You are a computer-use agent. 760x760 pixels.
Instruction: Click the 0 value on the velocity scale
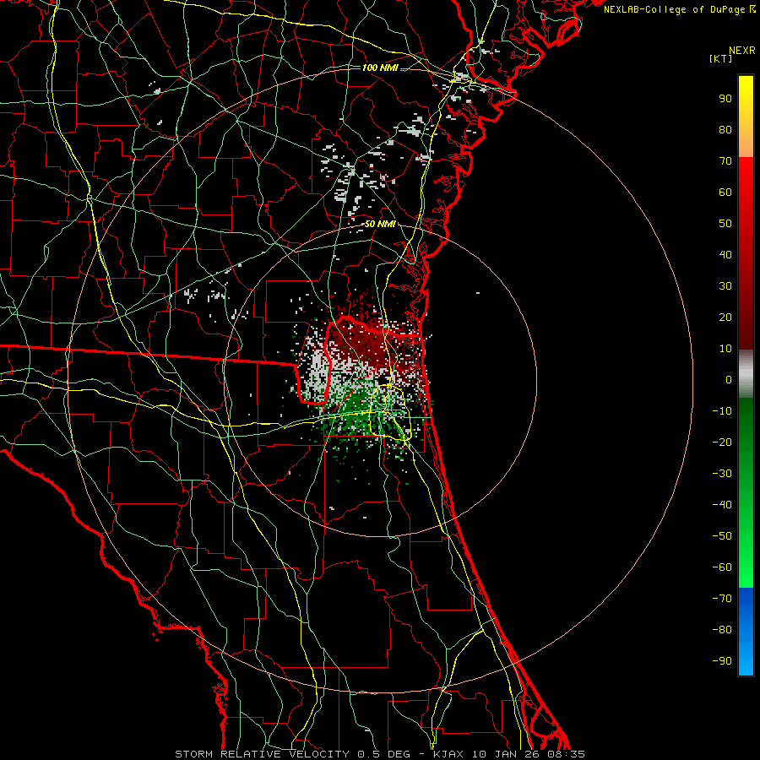click(x=729, y=380)
